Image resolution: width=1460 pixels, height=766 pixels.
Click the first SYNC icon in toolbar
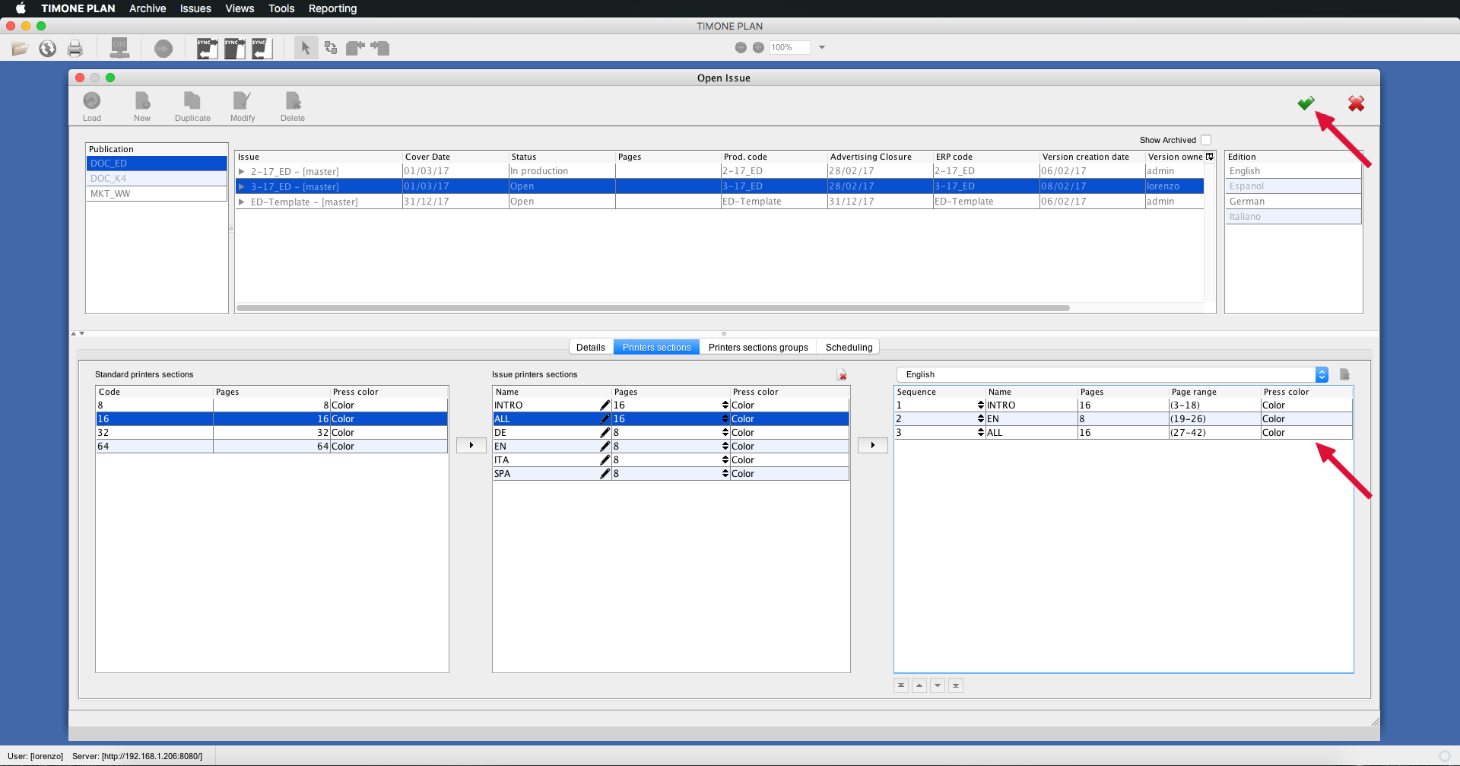point(207,49)
